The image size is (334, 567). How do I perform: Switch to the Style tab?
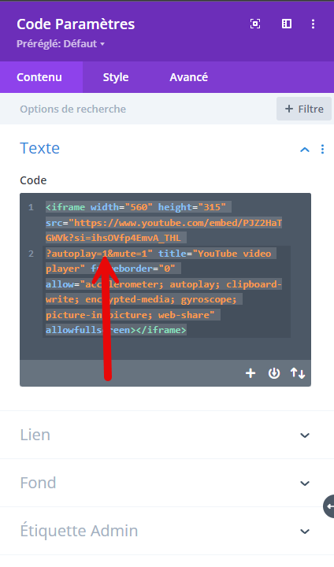coord(116,77)
